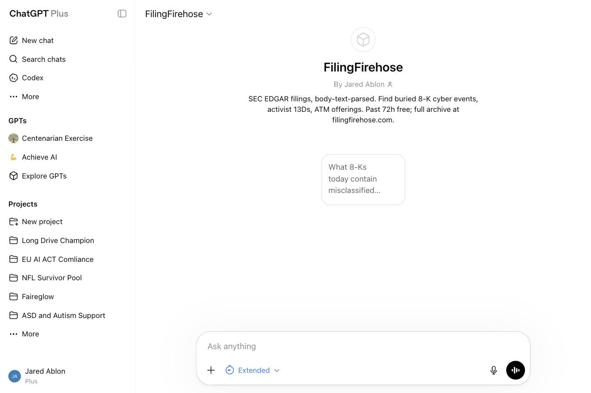Click the New chat pencil icon
Image resolution: width=591 pixels, height=393 pixels.
14,40
